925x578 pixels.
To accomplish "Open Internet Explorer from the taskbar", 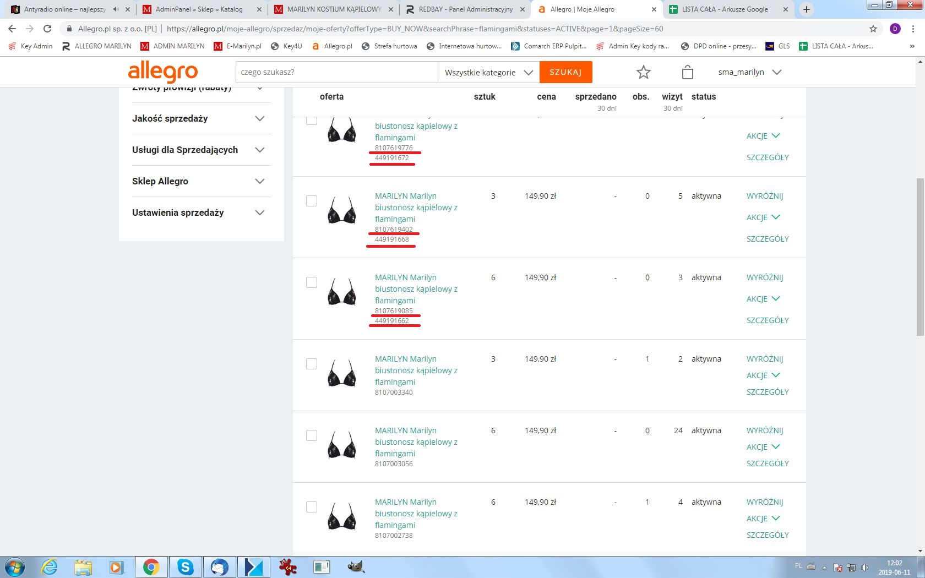I will point(50,566).
